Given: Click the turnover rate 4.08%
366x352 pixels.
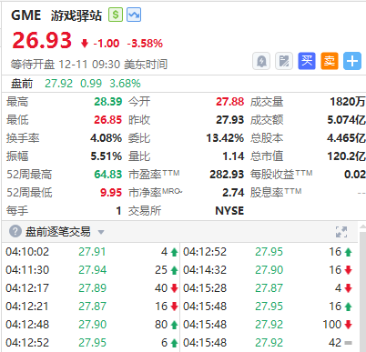Looking at the screenshot, I should click(x=107, y=138).
